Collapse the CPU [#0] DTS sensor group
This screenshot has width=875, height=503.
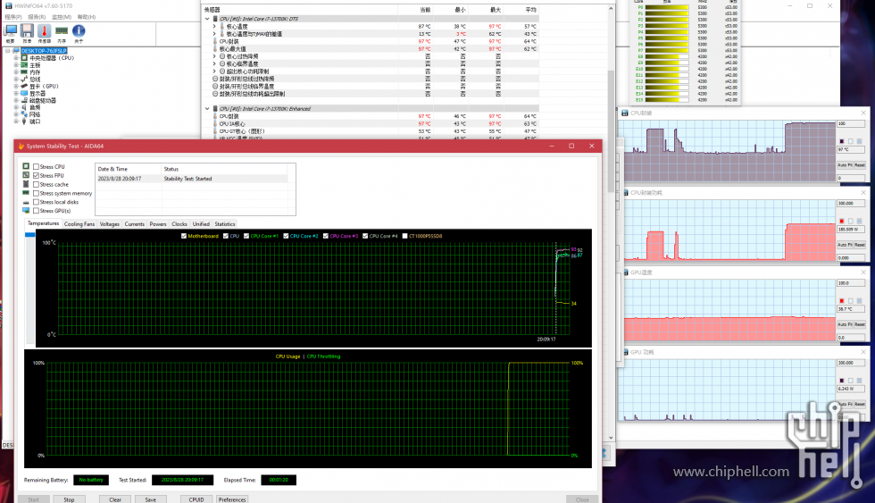207,19
